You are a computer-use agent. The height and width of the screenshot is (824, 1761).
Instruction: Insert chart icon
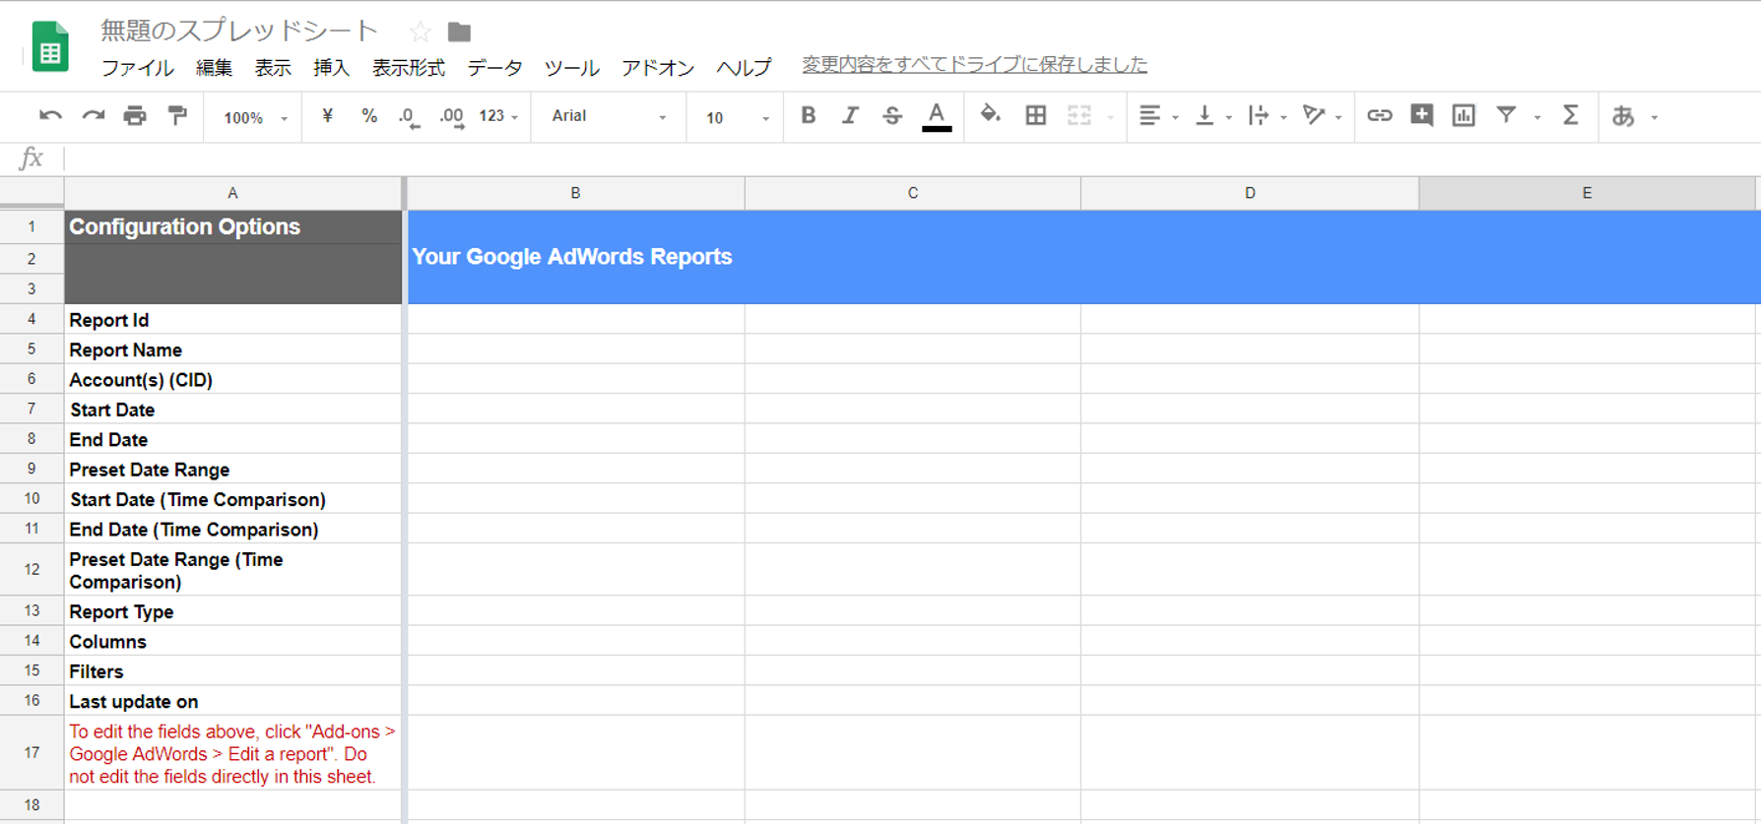tap(1464, 116)
